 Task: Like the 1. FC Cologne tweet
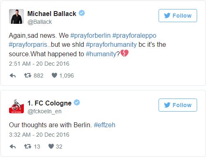(x=51, y=147)
